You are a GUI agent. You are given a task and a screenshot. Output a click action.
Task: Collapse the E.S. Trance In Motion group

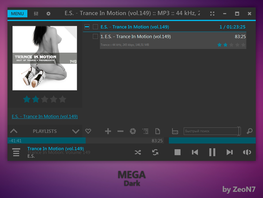(87, 27)
